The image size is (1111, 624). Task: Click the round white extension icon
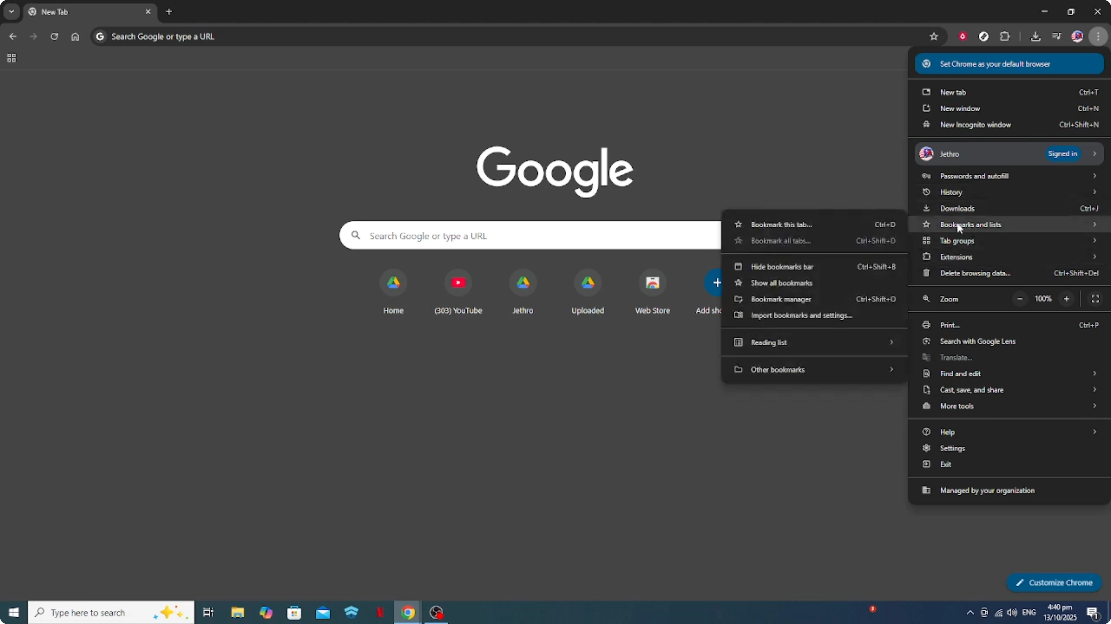(984, 36)
